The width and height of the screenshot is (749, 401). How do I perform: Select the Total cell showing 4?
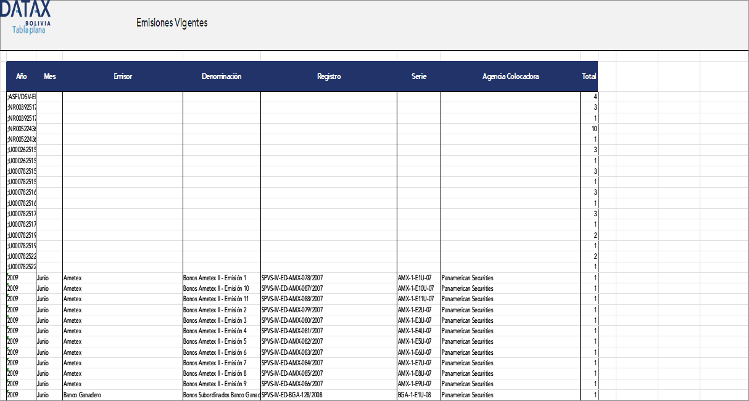point(589,97)
